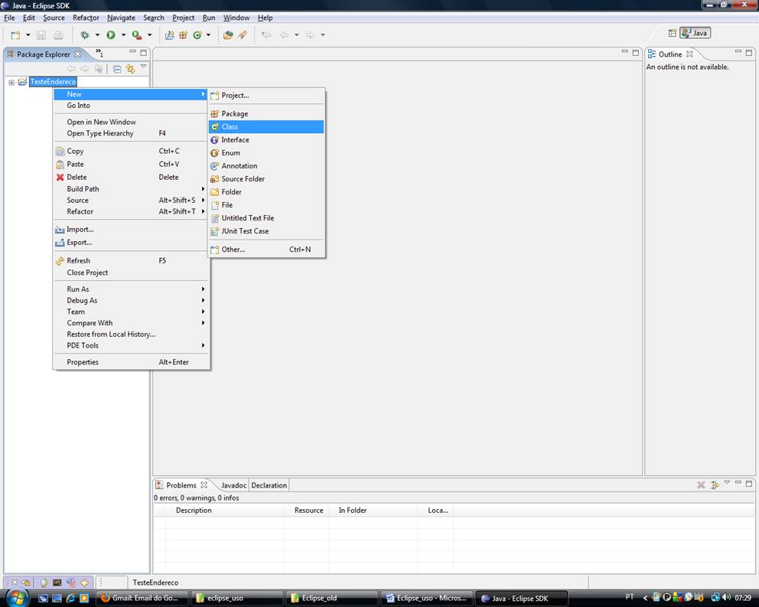Open the Navigate menu in menu bar
This screenshot has width=759, height=607.
pyautogui.click(x=121, y=18)
